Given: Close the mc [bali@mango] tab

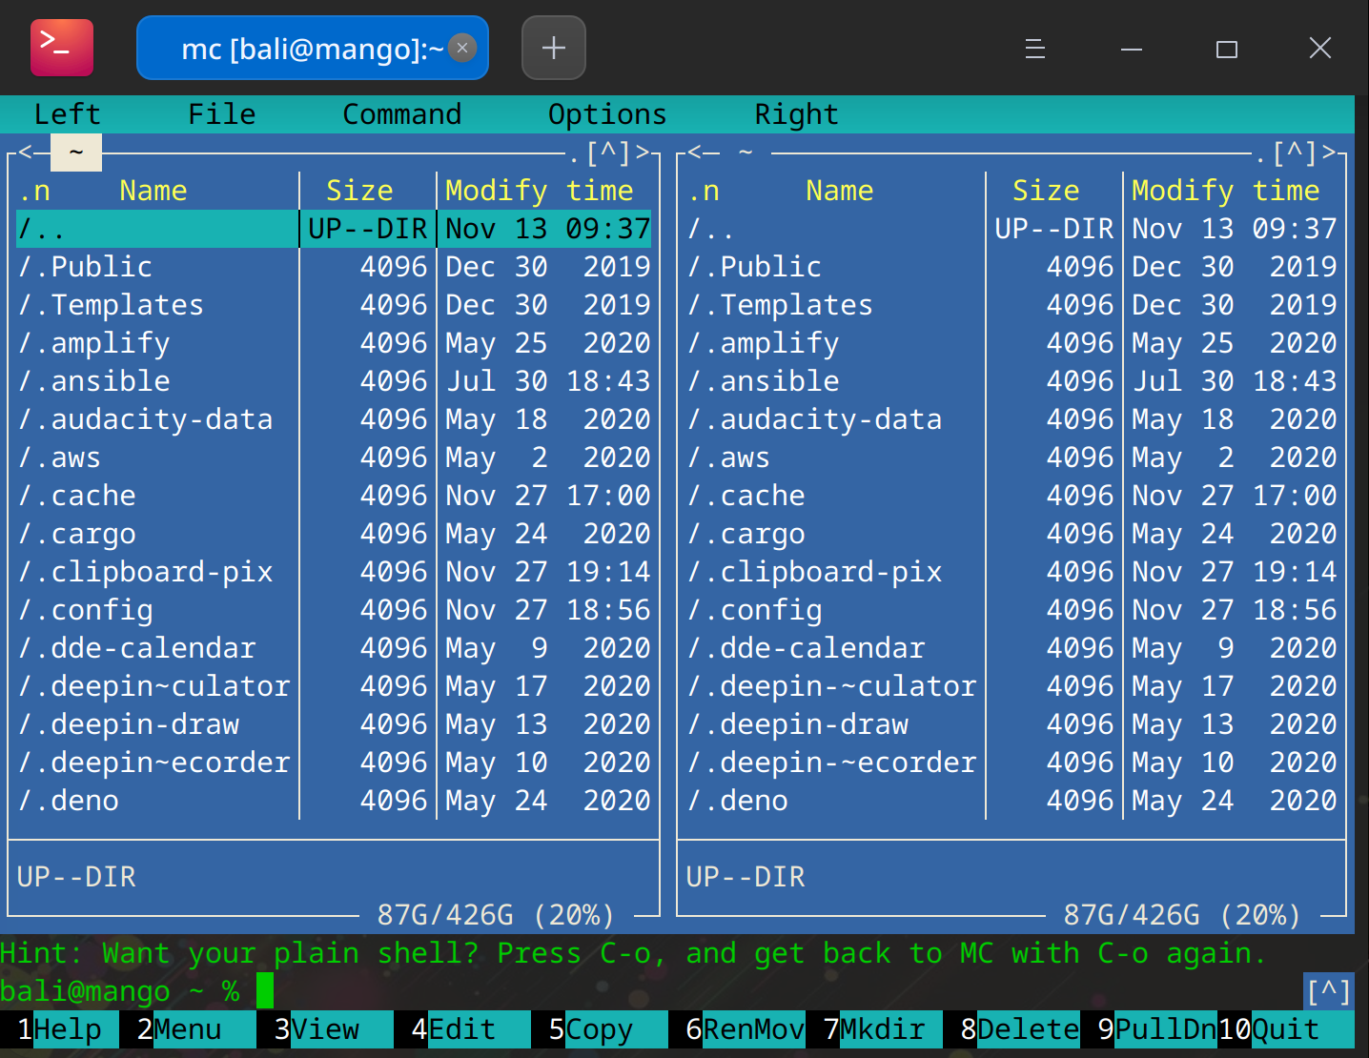Looking at the screenshot, I should [x=462, y=48].
